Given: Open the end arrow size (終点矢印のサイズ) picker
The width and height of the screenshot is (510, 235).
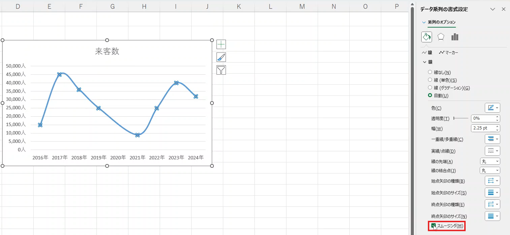Looking at the screenshot, I should [x=492, y=216].
